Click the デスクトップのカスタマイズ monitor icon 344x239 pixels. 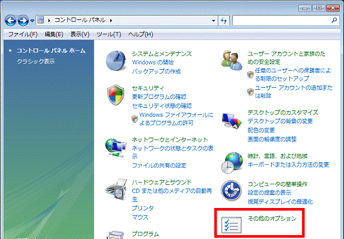(232, 121)
